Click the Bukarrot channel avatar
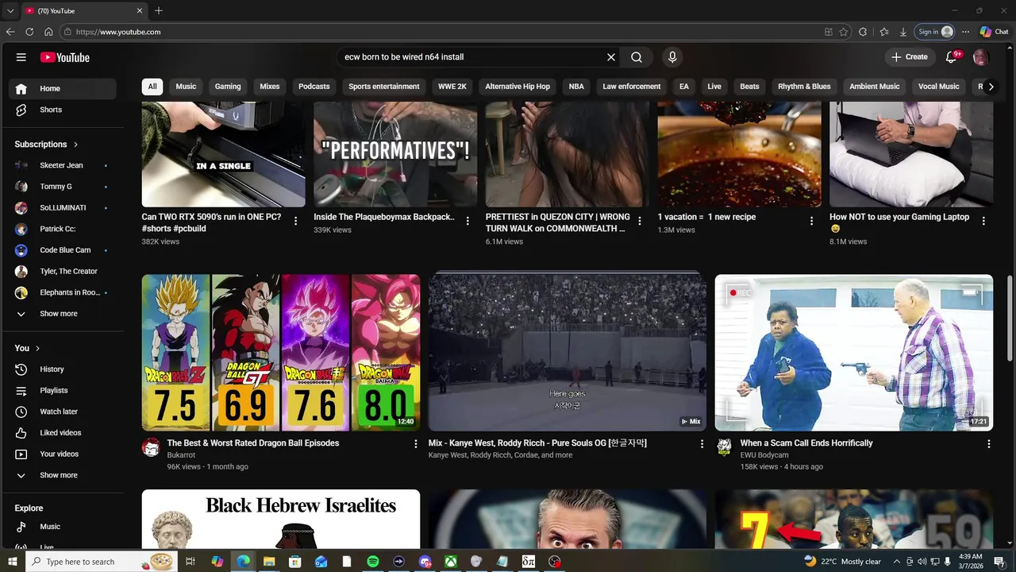 click(x=151, y=447)
